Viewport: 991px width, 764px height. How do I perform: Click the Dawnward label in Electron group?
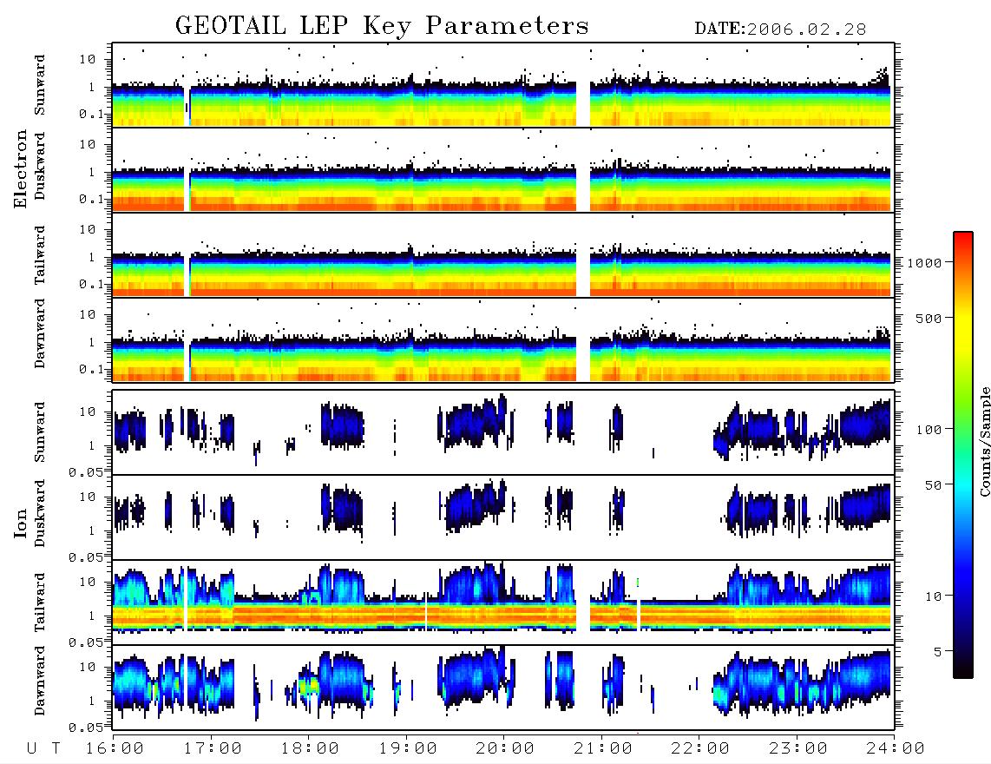[40, 333]
